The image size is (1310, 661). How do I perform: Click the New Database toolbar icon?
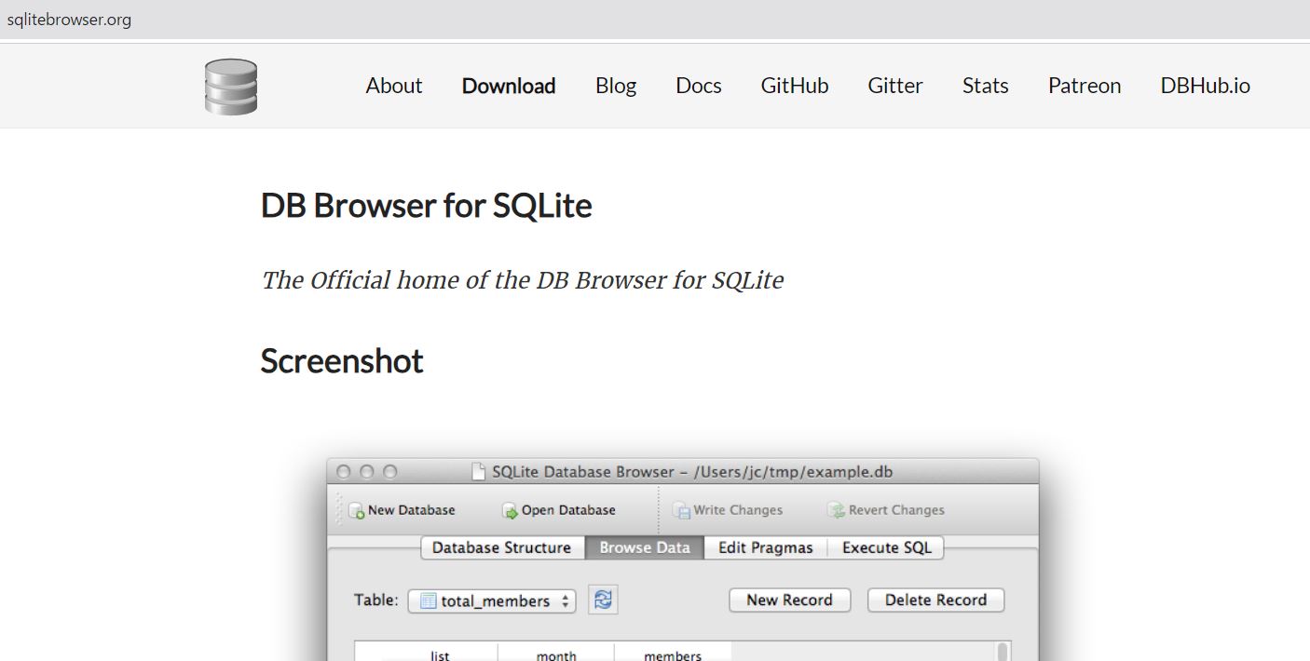(x=356, y=510)
